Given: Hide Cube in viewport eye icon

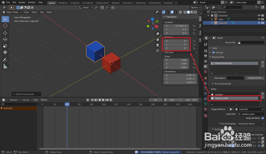Looking at the screenshot, I should tap(259, 19).
